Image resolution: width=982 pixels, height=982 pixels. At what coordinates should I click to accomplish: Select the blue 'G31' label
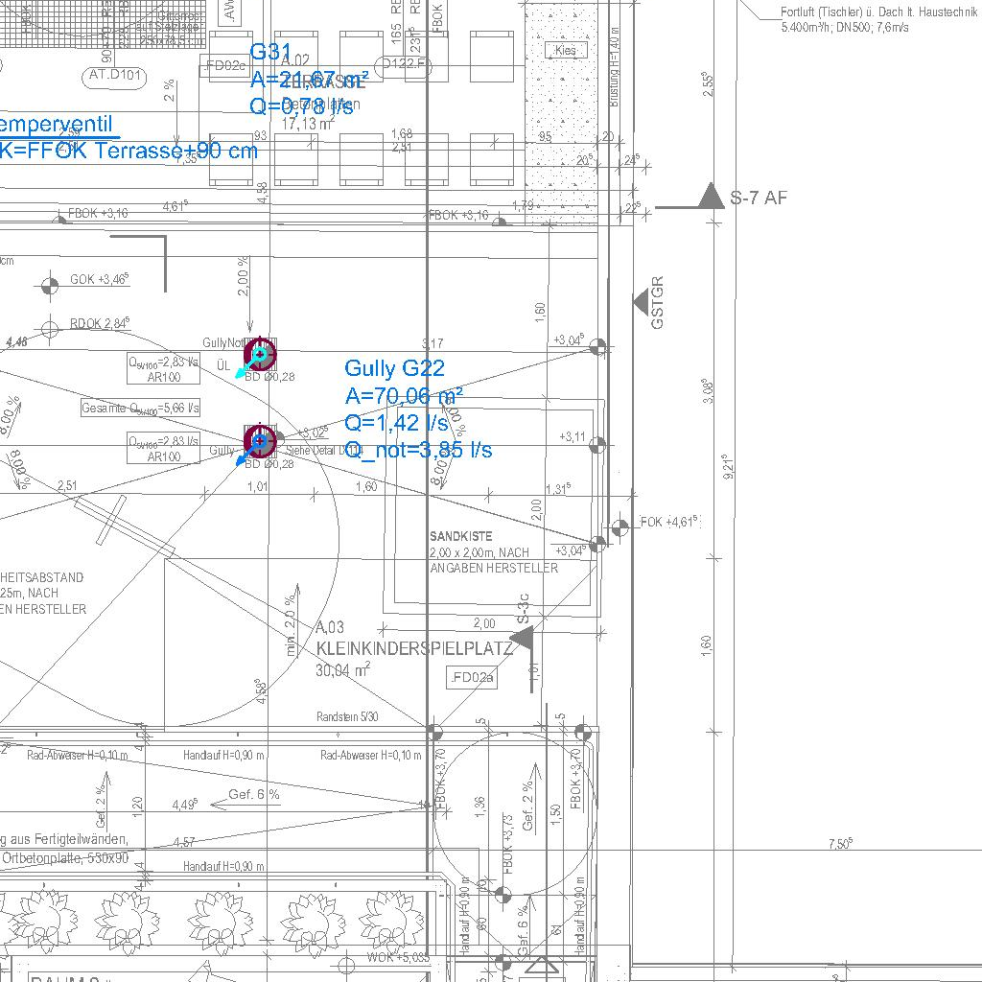point(270,52)
